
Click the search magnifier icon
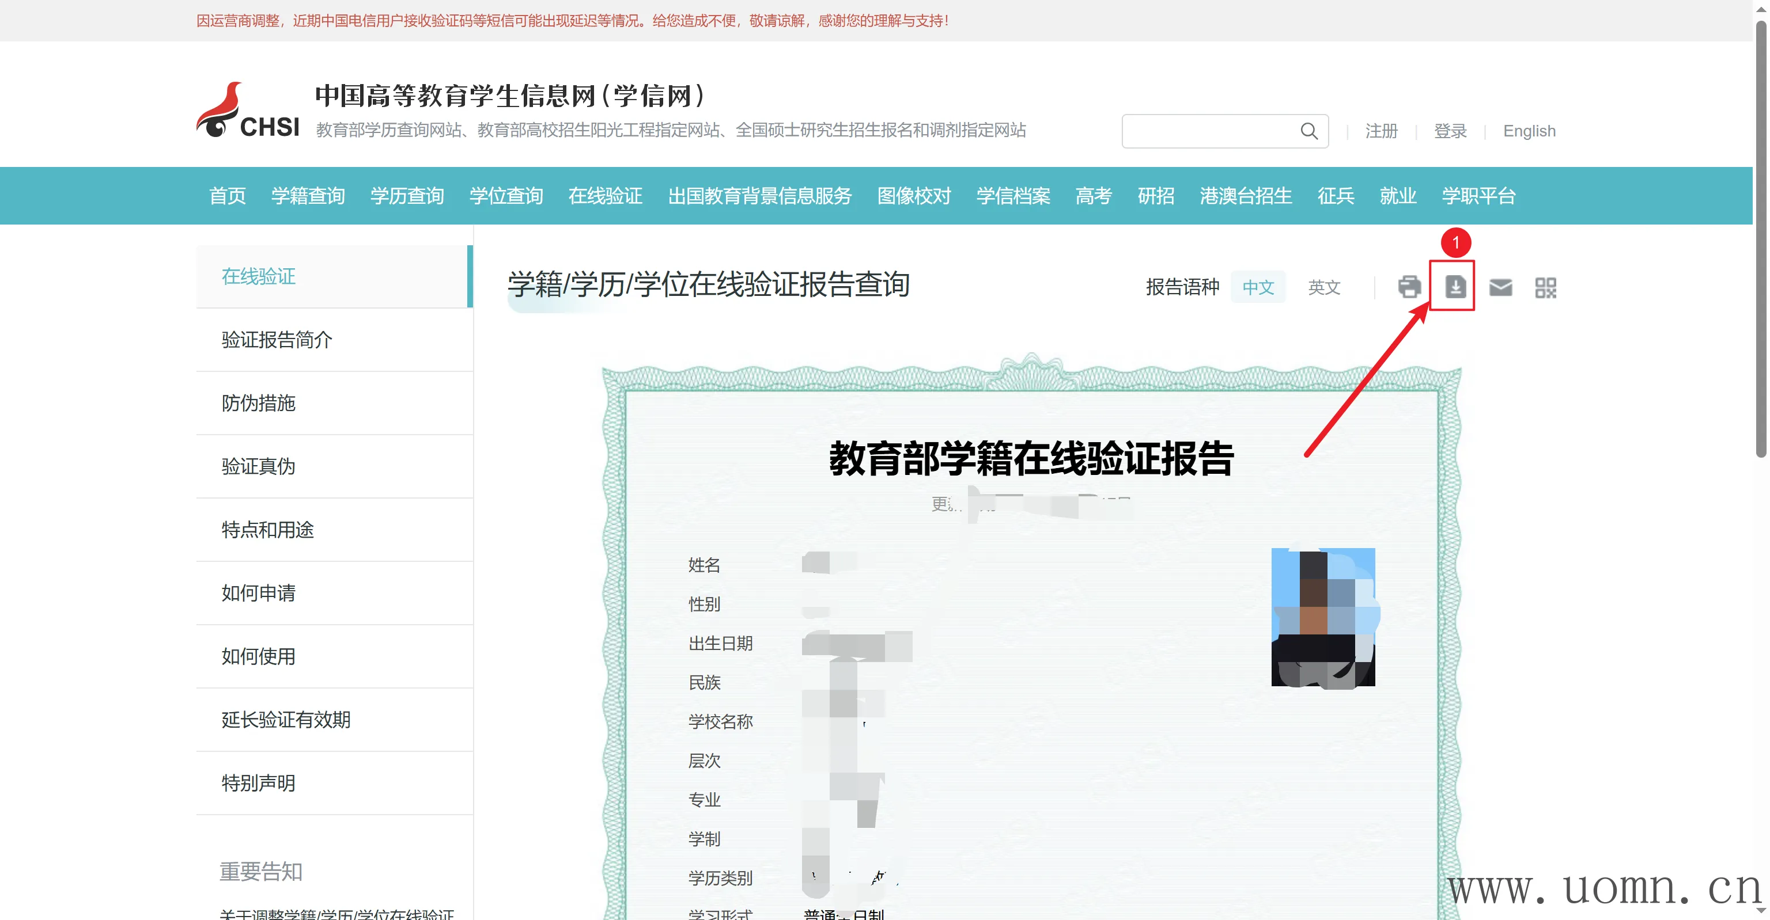1309,131
